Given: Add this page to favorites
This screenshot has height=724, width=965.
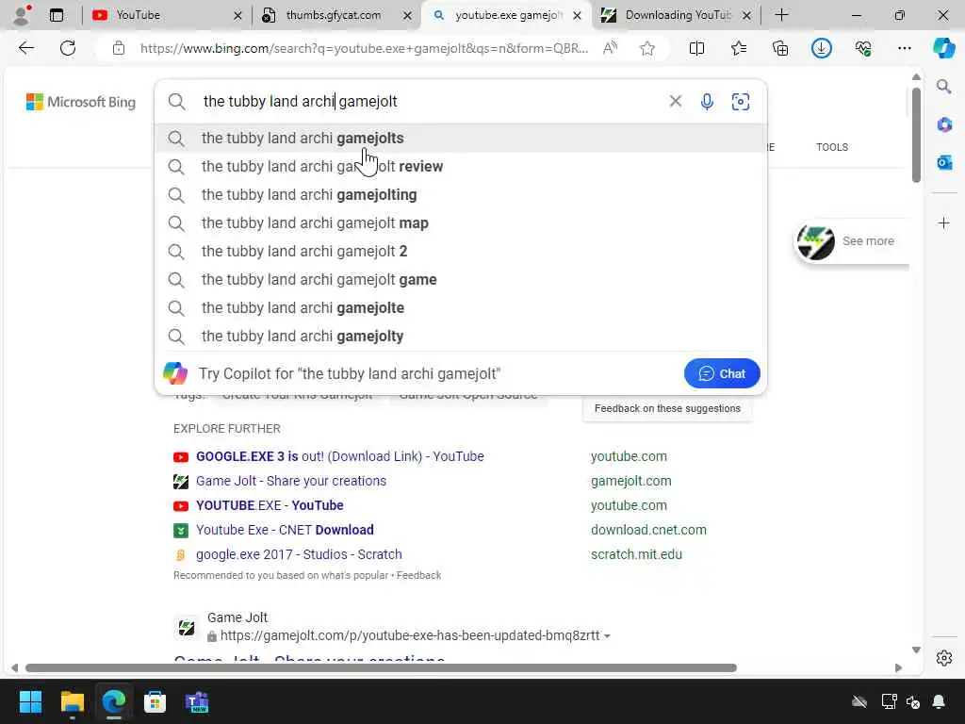Looking at the screenshot, I should point(646,48).
